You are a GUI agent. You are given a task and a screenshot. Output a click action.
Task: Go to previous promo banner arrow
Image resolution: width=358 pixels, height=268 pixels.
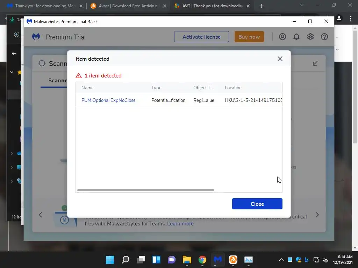pos(41,215)
